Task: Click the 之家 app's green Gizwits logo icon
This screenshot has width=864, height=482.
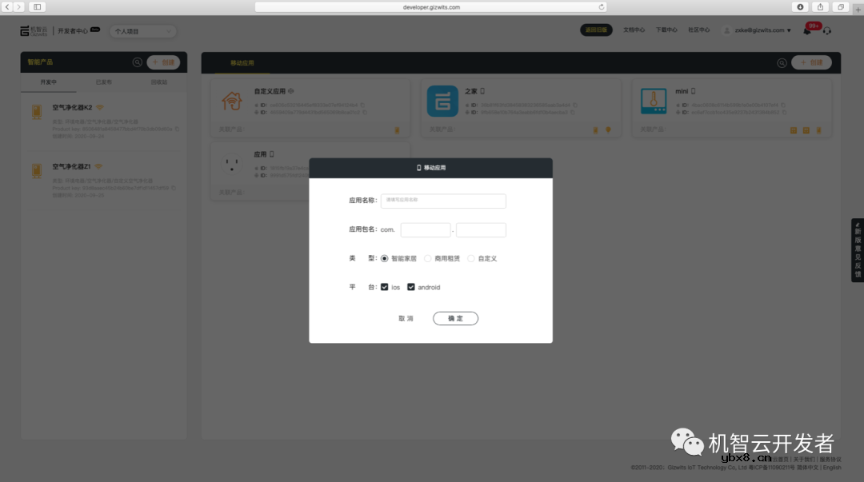Action: click(x=442, y=102)
